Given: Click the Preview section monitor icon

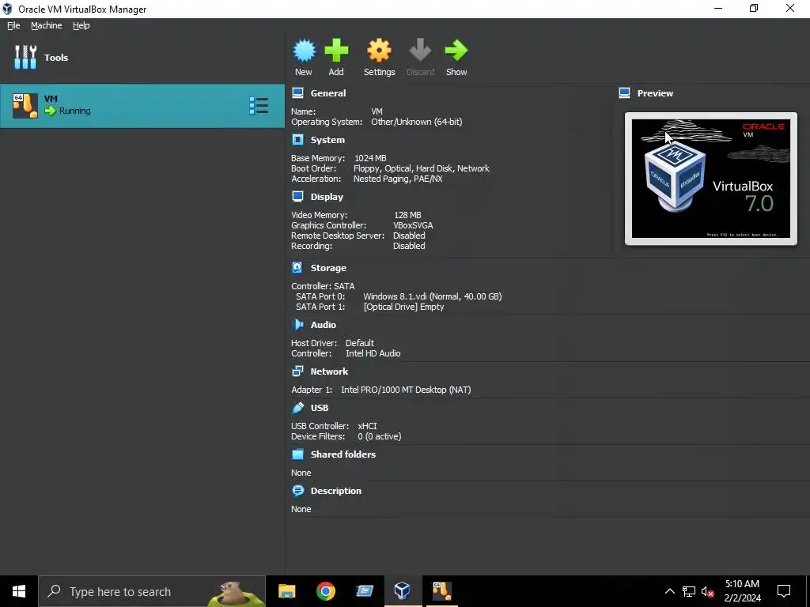Looking at the screenshot, I should tap(625, 93).
